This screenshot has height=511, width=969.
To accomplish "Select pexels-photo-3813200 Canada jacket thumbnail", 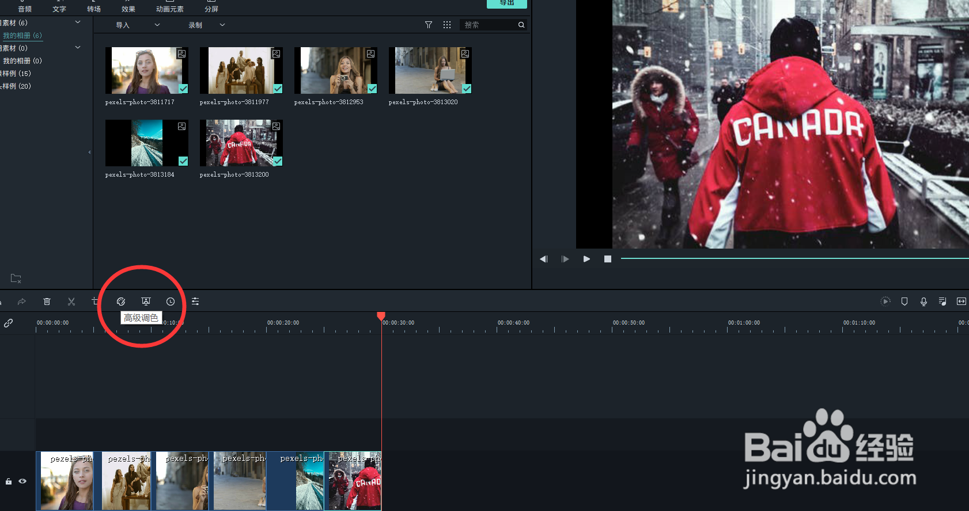I will 241,143.
